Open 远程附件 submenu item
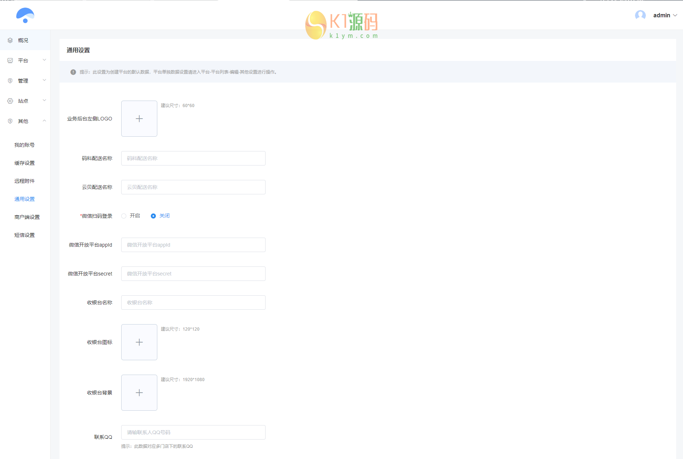Image resolution: width=683 pixels, height=459 pixels. pos(25,181)
